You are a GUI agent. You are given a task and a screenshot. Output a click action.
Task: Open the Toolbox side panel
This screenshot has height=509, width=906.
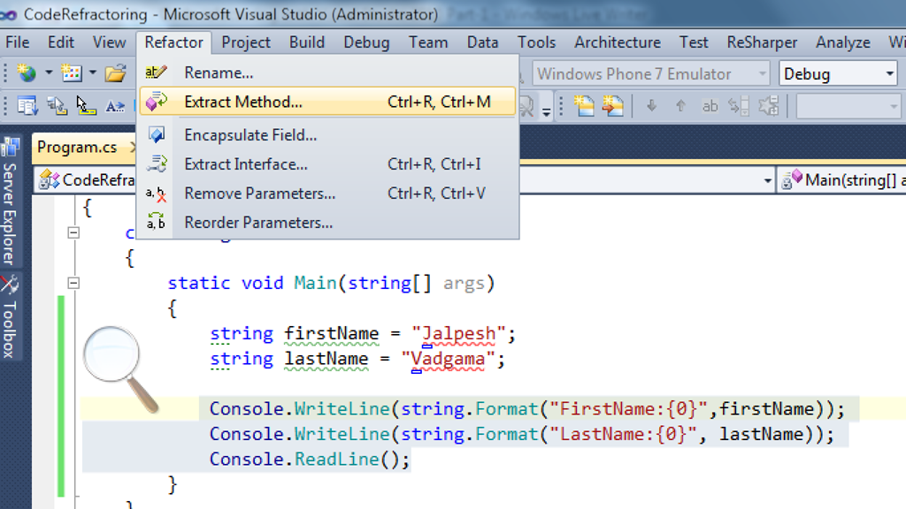(10, 316)
